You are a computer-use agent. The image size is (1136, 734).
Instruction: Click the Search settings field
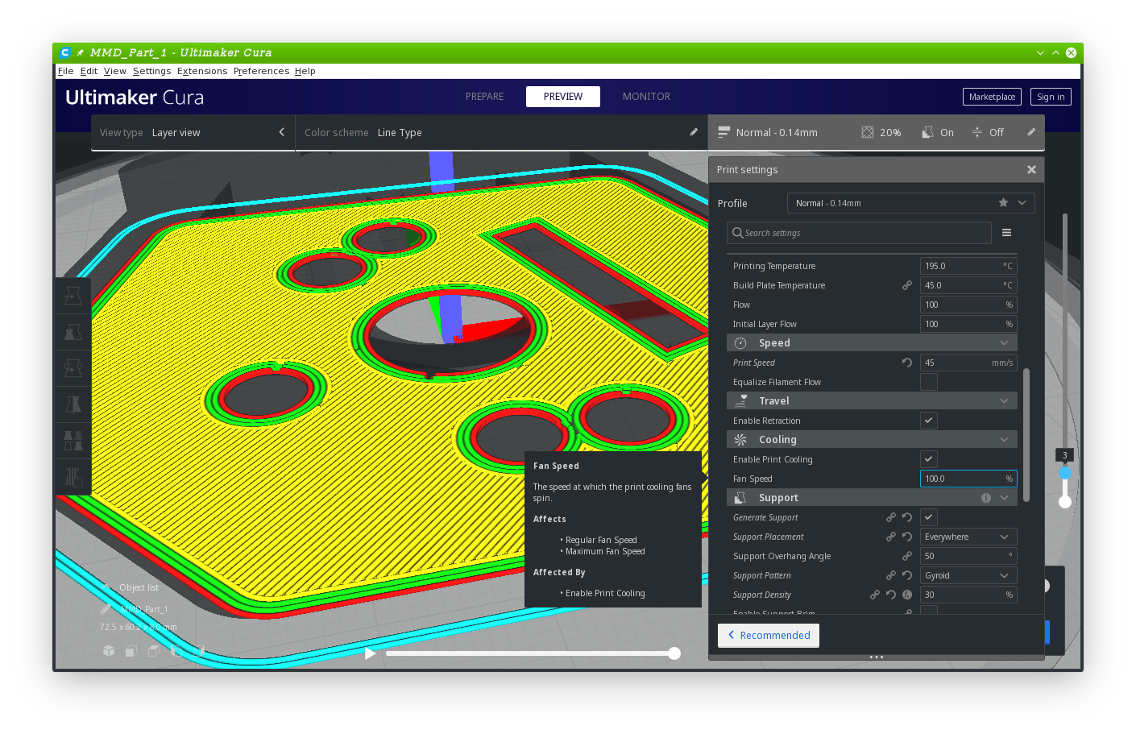859,233
